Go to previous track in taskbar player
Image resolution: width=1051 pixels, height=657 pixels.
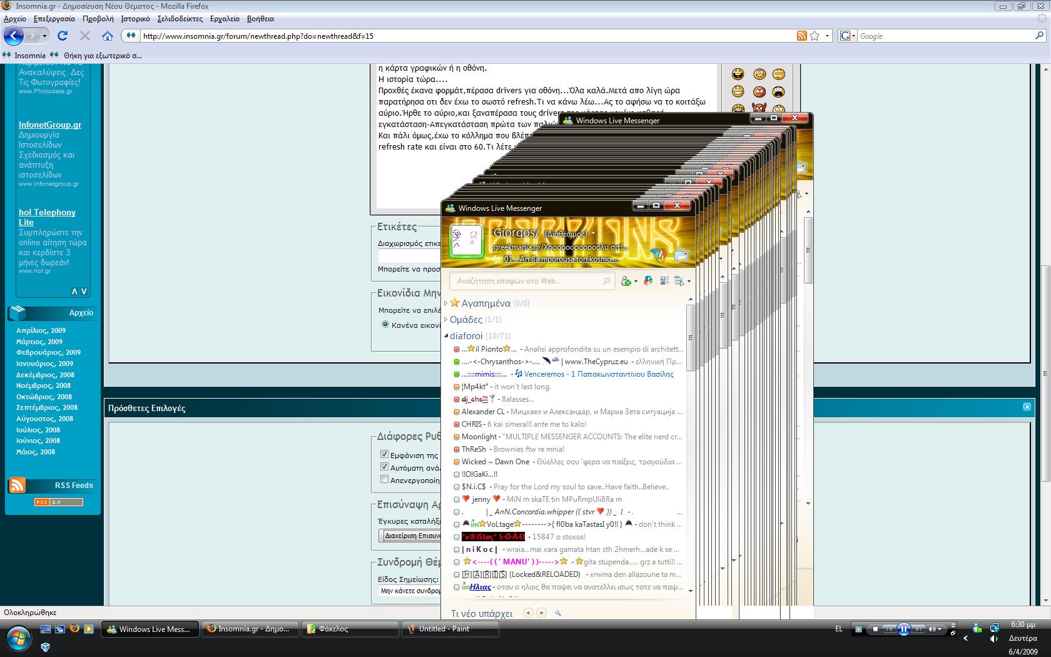[889, 629]
